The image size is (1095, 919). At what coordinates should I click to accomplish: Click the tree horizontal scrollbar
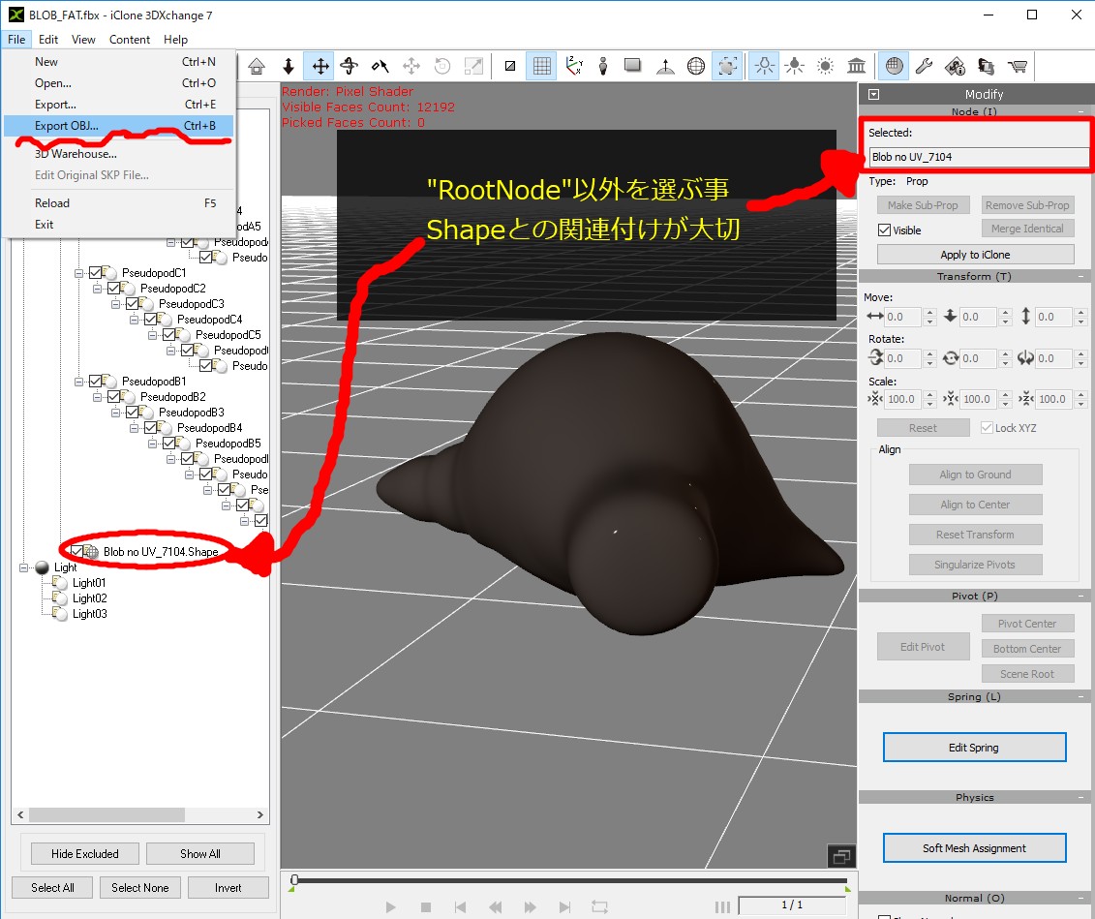pyautogui.click(x=107, y=815)
